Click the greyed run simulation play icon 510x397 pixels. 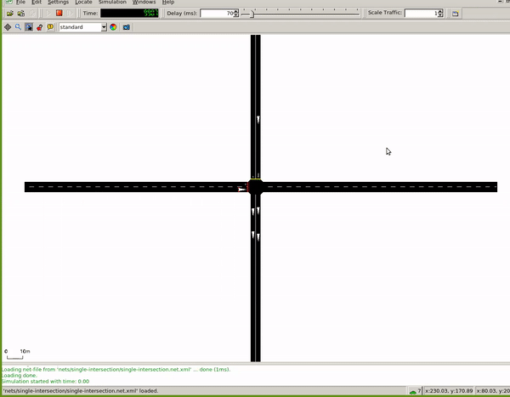click(48, 14)
